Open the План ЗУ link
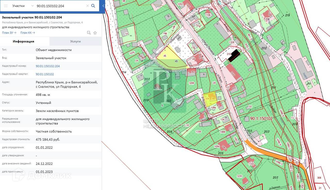Screen dimensions: 330x190 point(9,32)
